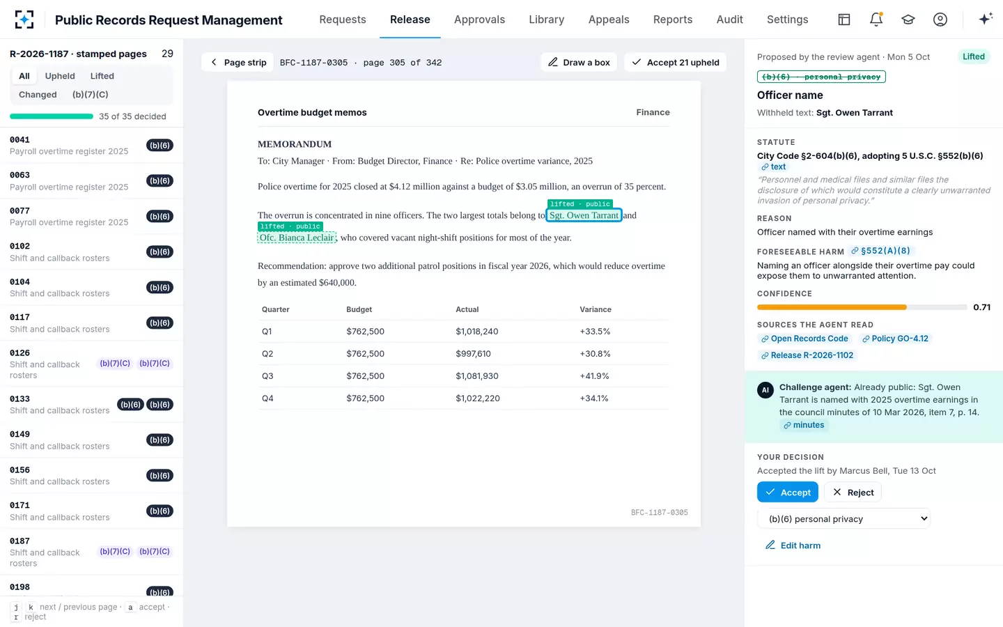
Task: Click the confidence 0.71 bar
Action: pyautogui.click(x=864, y=307)
